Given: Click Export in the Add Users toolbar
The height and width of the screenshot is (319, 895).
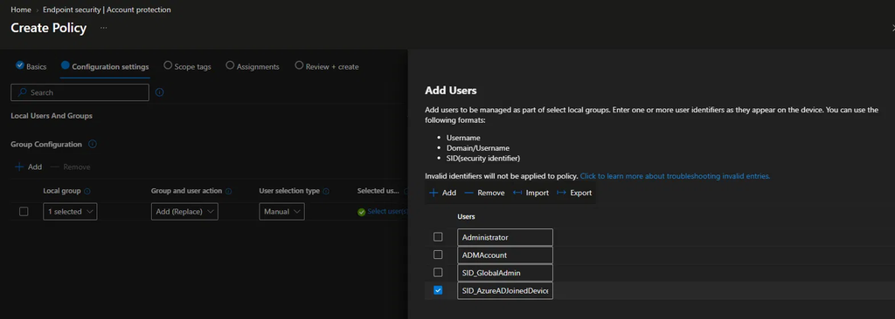Looking at the screenshot, I should click(574, 193).
